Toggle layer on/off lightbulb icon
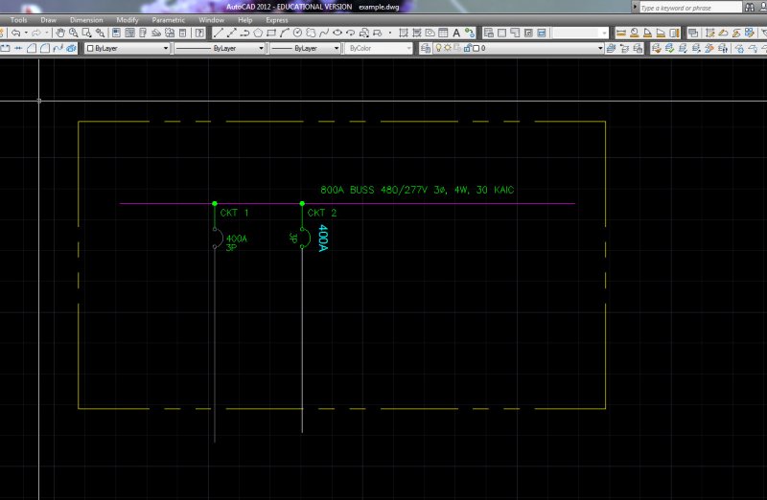This screenshot has height=500, width=767. click(438, 47)
